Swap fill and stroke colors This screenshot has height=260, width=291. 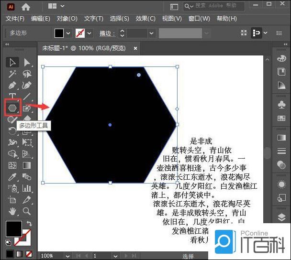pos(29,223)
